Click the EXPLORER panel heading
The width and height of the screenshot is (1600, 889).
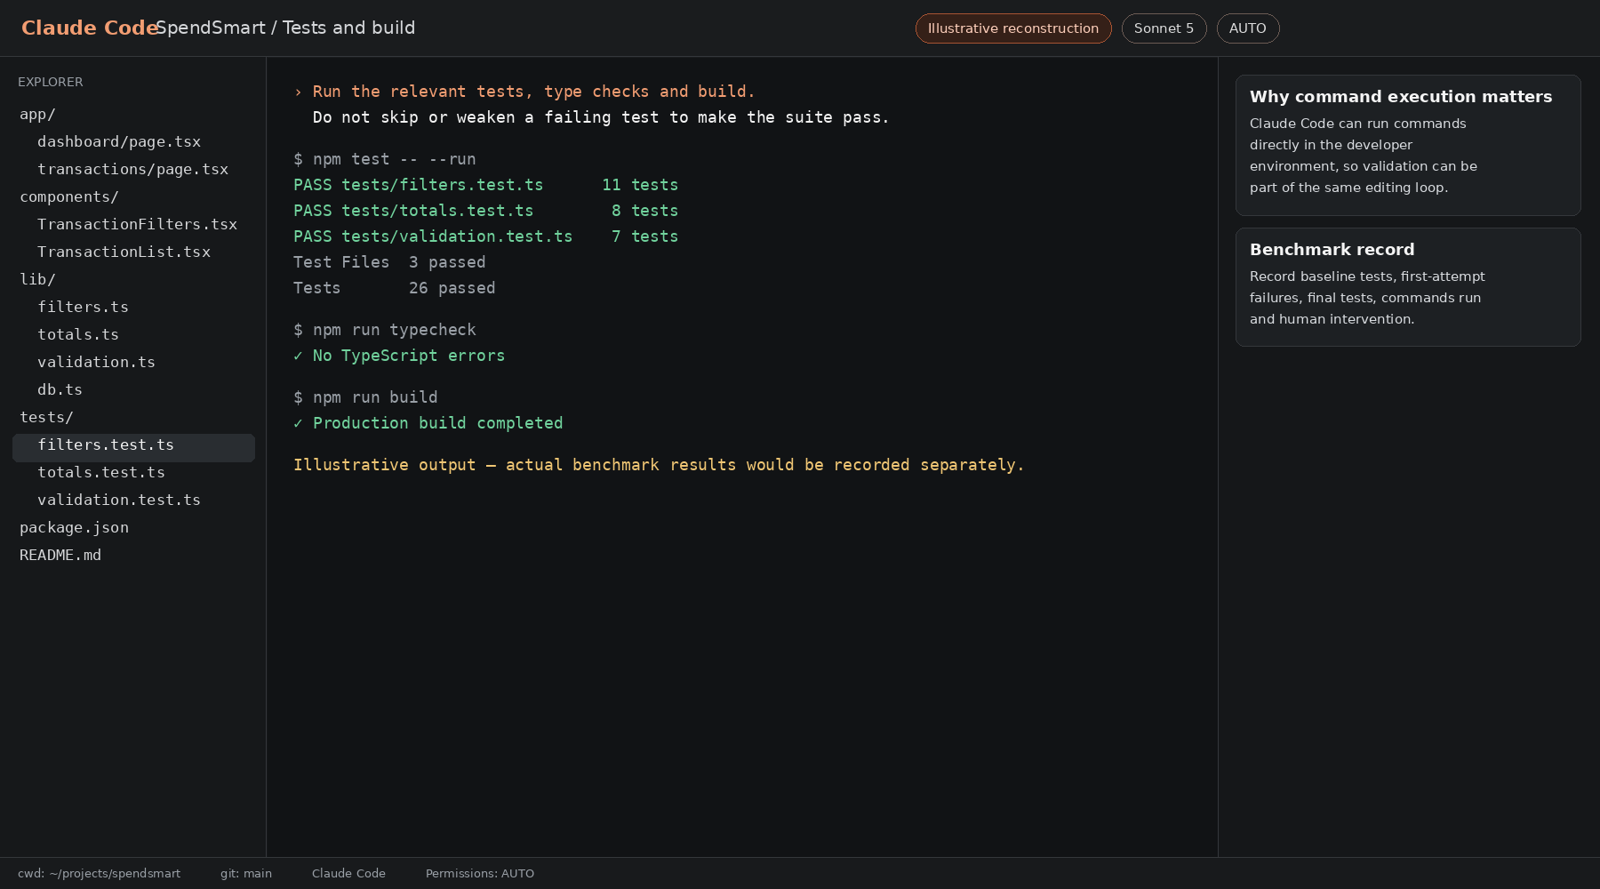point(51,82)
